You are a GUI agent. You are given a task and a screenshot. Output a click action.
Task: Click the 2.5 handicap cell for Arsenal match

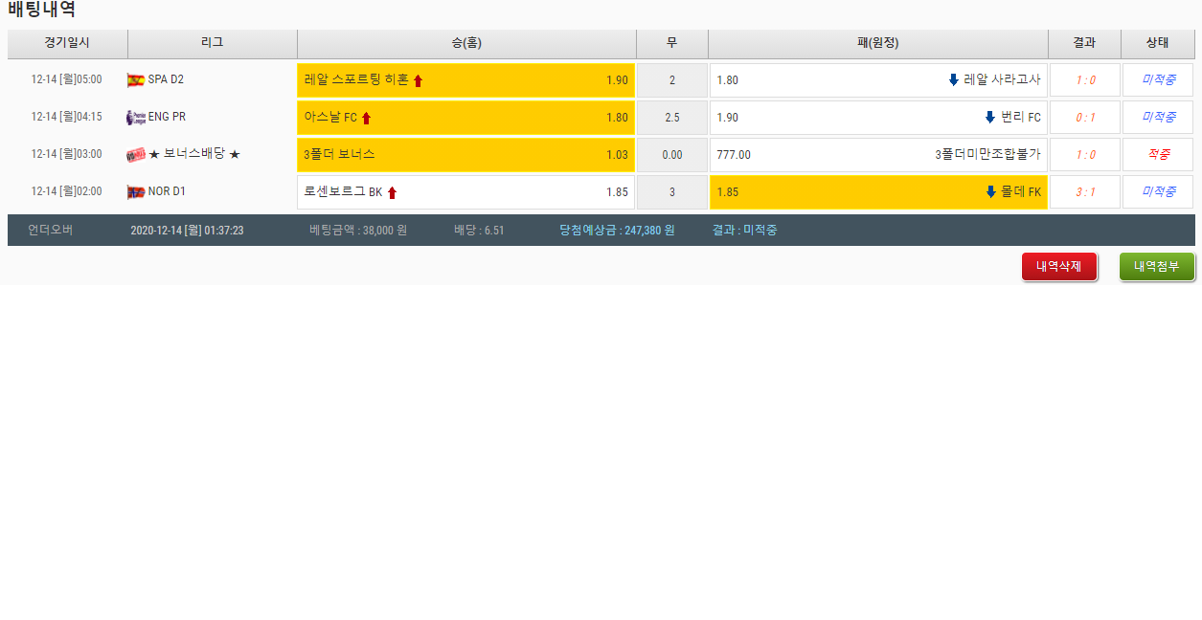(x=671, y=118)
